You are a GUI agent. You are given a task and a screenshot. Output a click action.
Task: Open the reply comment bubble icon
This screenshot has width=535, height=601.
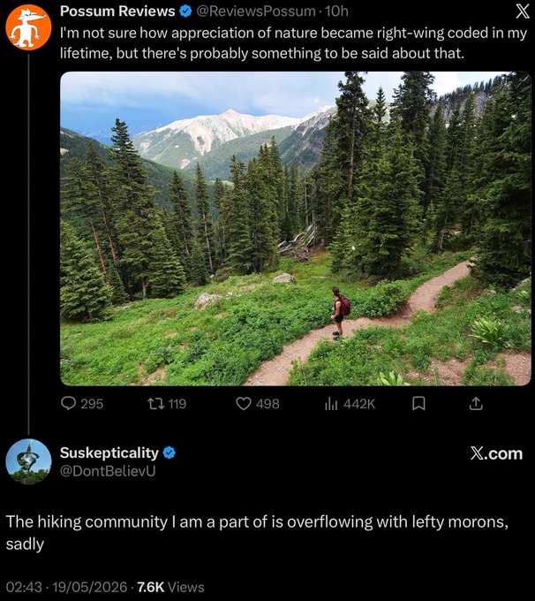click(x=69, y=403)
